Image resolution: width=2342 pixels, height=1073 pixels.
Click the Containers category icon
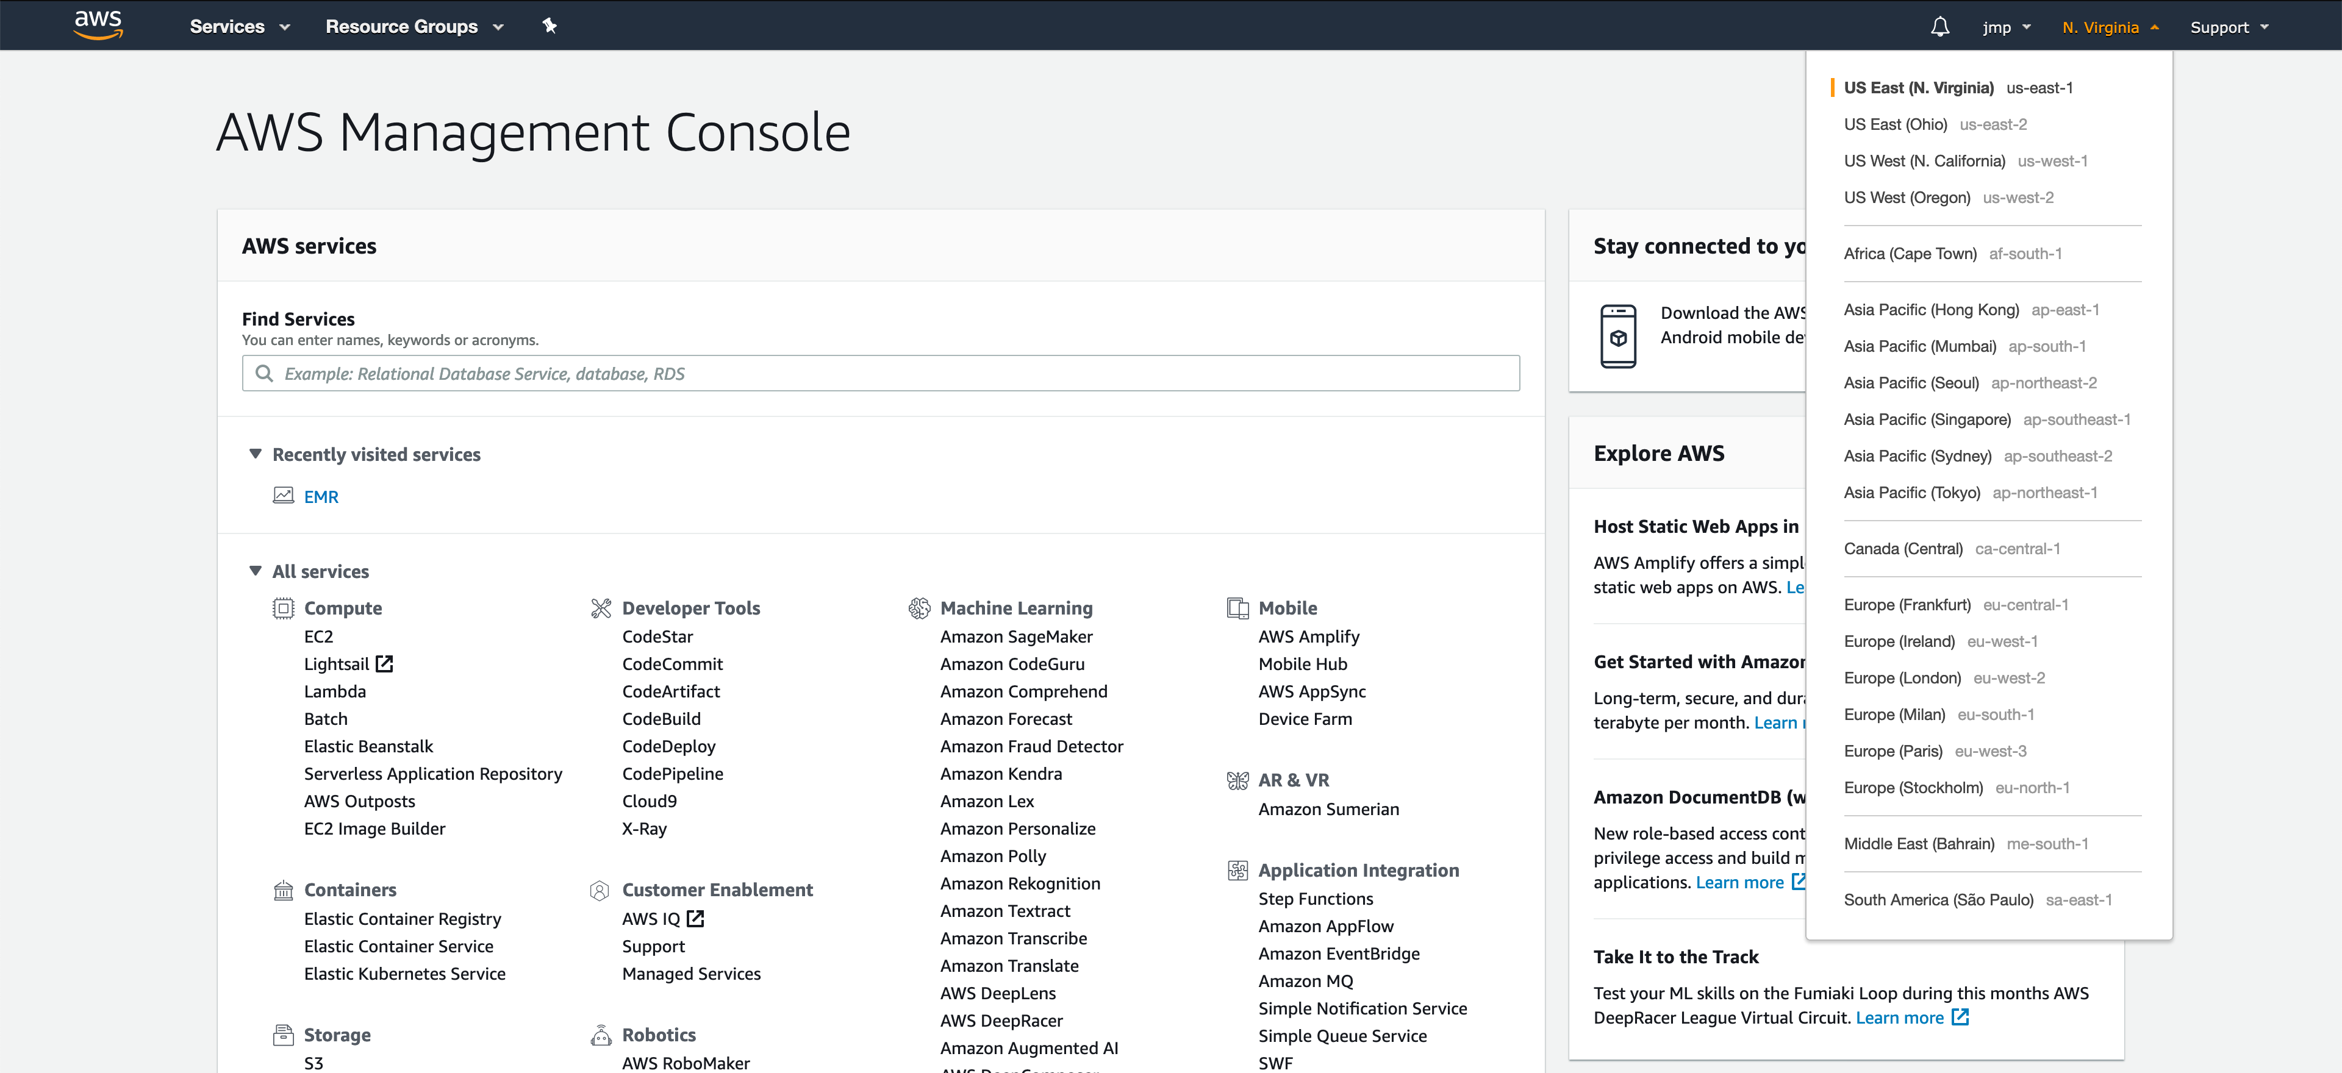pos(284,889)
